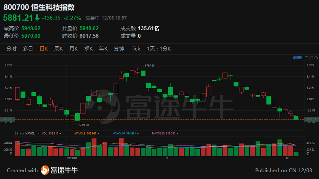
Task: Open the MAVOL5 value dropdown arrow
Action: tap(98, 134)
